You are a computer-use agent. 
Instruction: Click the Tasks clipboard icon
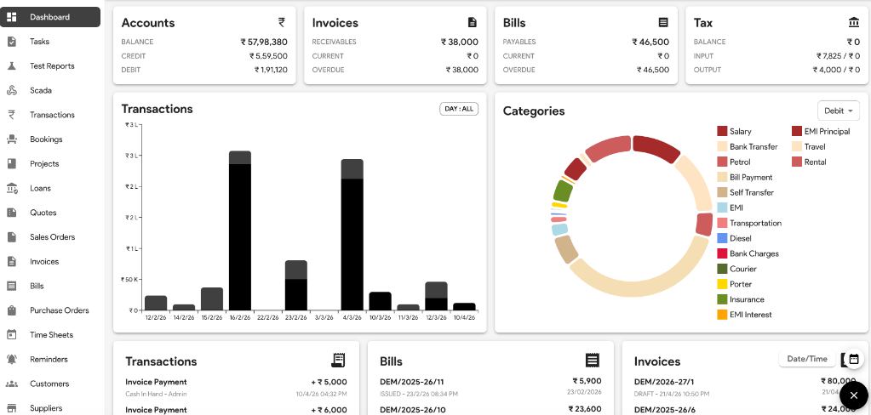coord(11,42)
